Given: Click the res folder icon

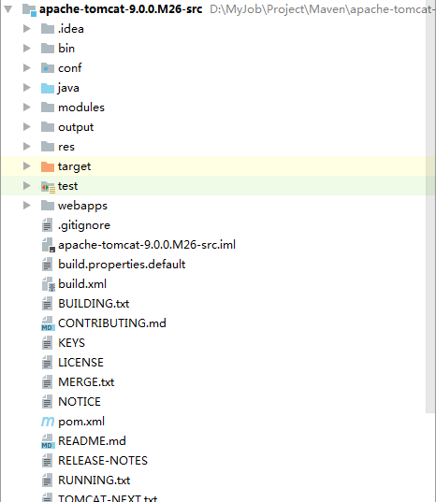Looking at the screenshot, I should 48,147.
